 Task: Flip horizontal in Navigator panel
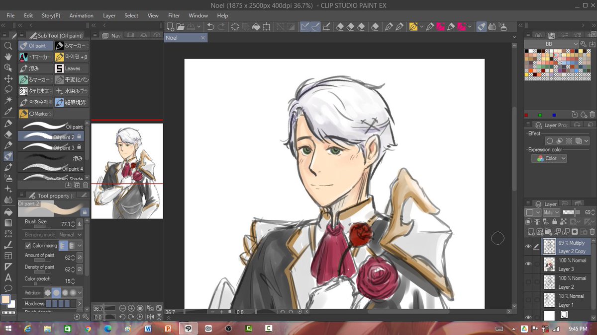[150, 317]
